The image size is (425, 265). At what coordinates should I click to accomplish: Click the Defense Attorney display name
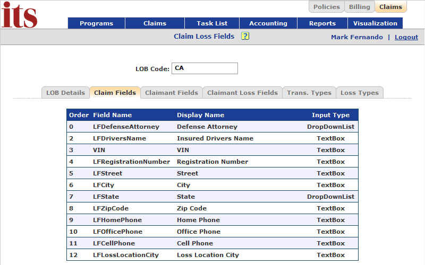[x=207, y=127]
